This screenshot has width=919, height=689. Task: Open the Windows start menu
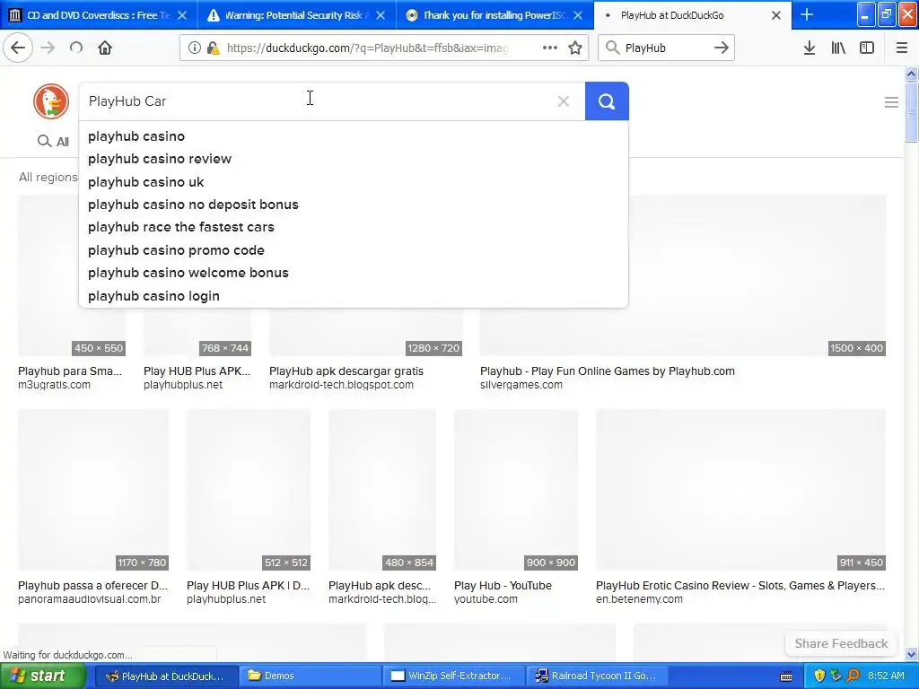pyautogui.click(x=43, y=676)
